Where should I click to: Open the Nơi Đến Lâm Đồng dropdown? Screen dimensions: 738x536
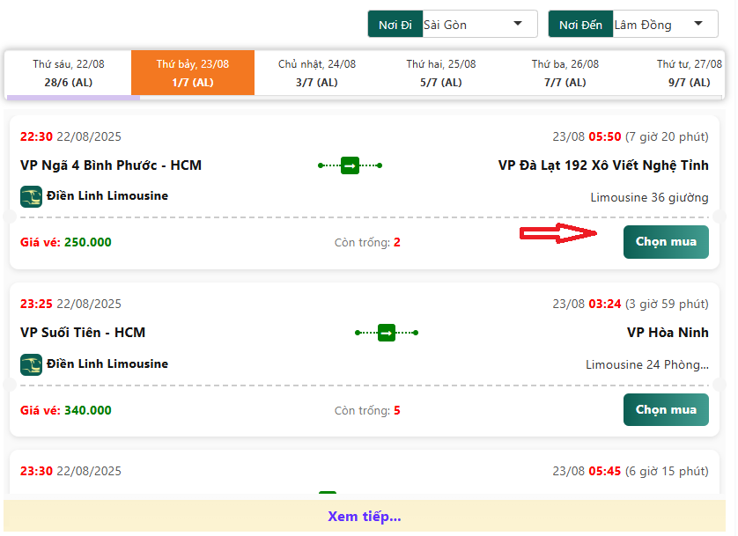[665, 24]
